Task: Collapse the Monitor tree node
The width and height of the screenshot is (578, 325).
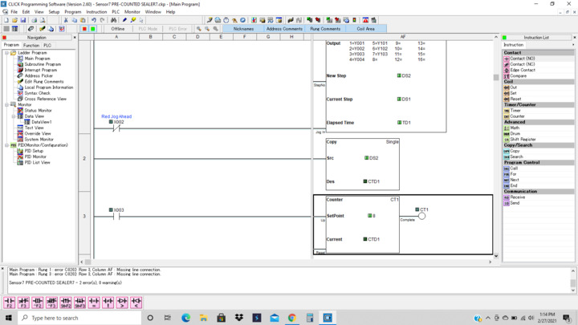Action: click(x=7, y=105)
